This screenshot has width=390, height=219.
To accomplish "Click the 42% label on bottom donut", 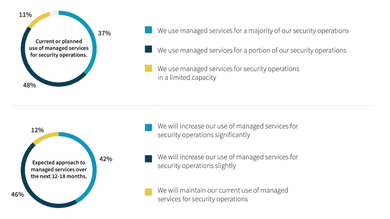I will pyautogui.click(x=106, y=159).
